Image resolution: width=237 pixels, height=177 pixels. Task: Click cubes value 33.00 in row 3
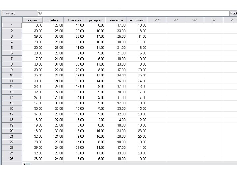click(x=53, y=36)
